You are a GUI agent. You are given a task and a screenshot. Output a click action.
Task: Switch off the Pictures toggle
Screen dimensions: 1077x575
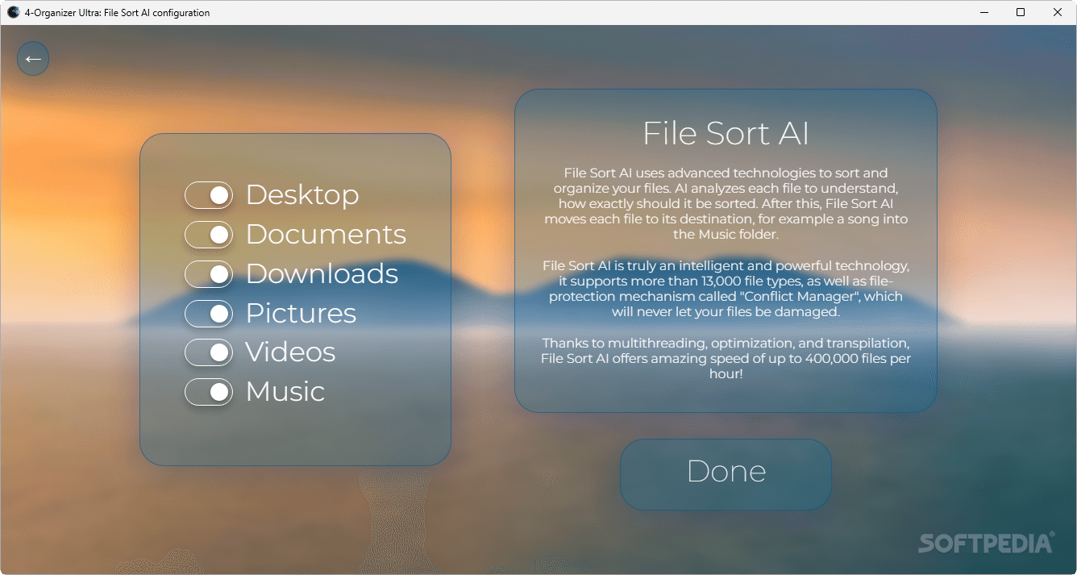pos(209,314)
